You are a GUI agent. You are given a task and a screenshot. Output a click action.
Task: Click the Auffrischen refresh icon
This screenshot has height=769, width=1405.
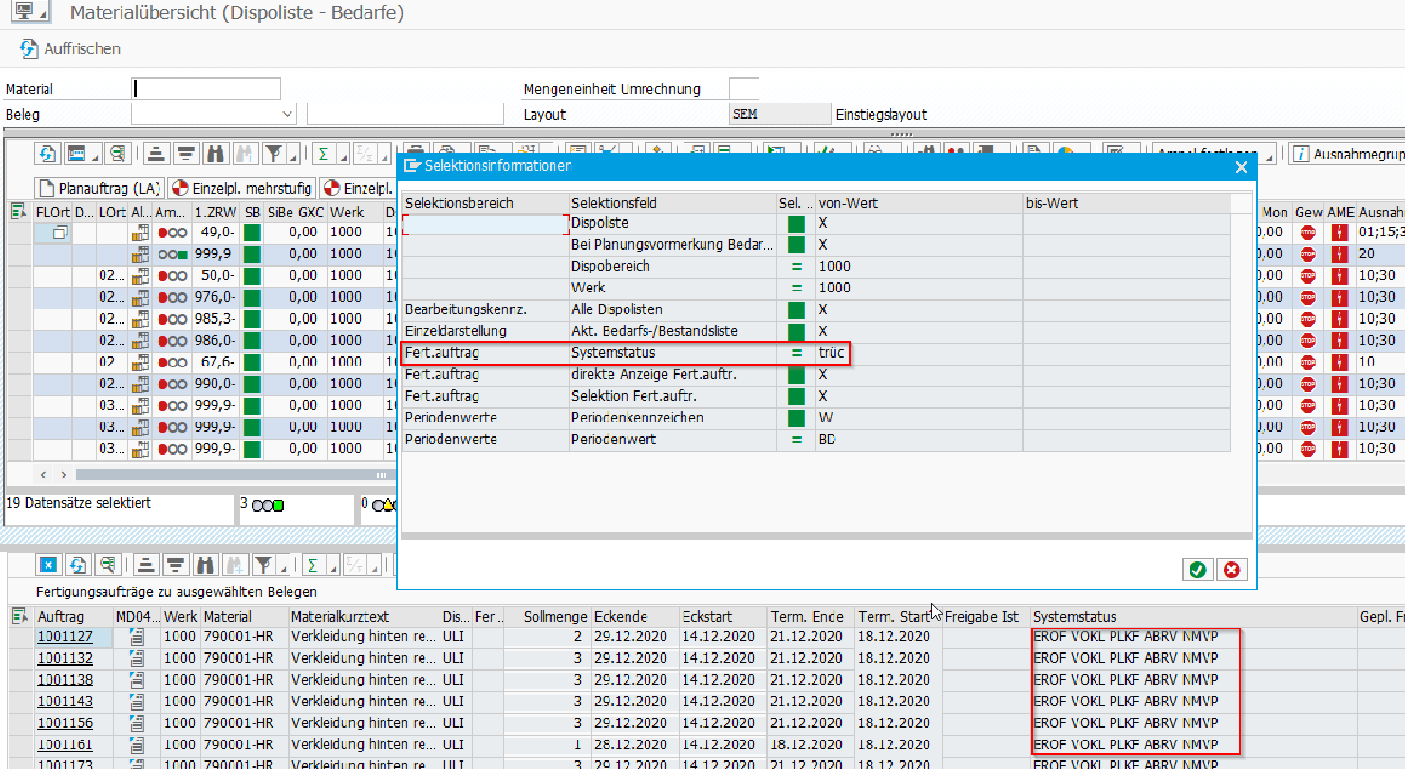pyautogui.click(x=28, y=48)
